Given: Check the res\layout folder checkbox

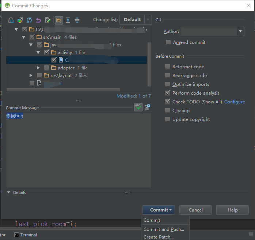Looking at the screenshot, I should click(39, 75).
